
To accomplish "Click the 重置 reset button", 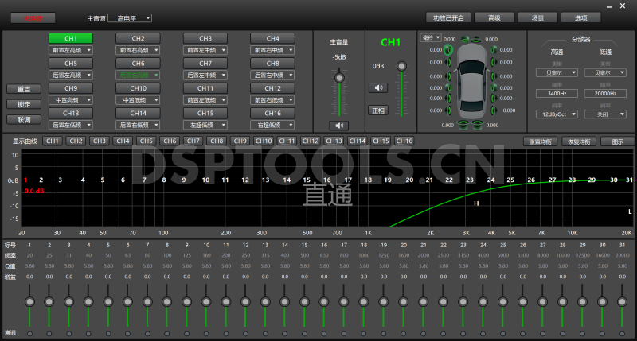I will coord(24,89).
